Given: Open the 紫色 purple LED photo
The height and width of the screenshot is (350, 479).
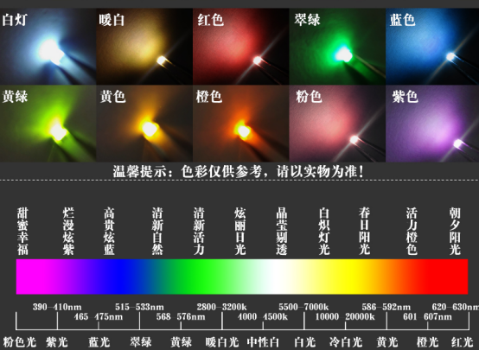Looking at the screenshot, I should (432, 124).
